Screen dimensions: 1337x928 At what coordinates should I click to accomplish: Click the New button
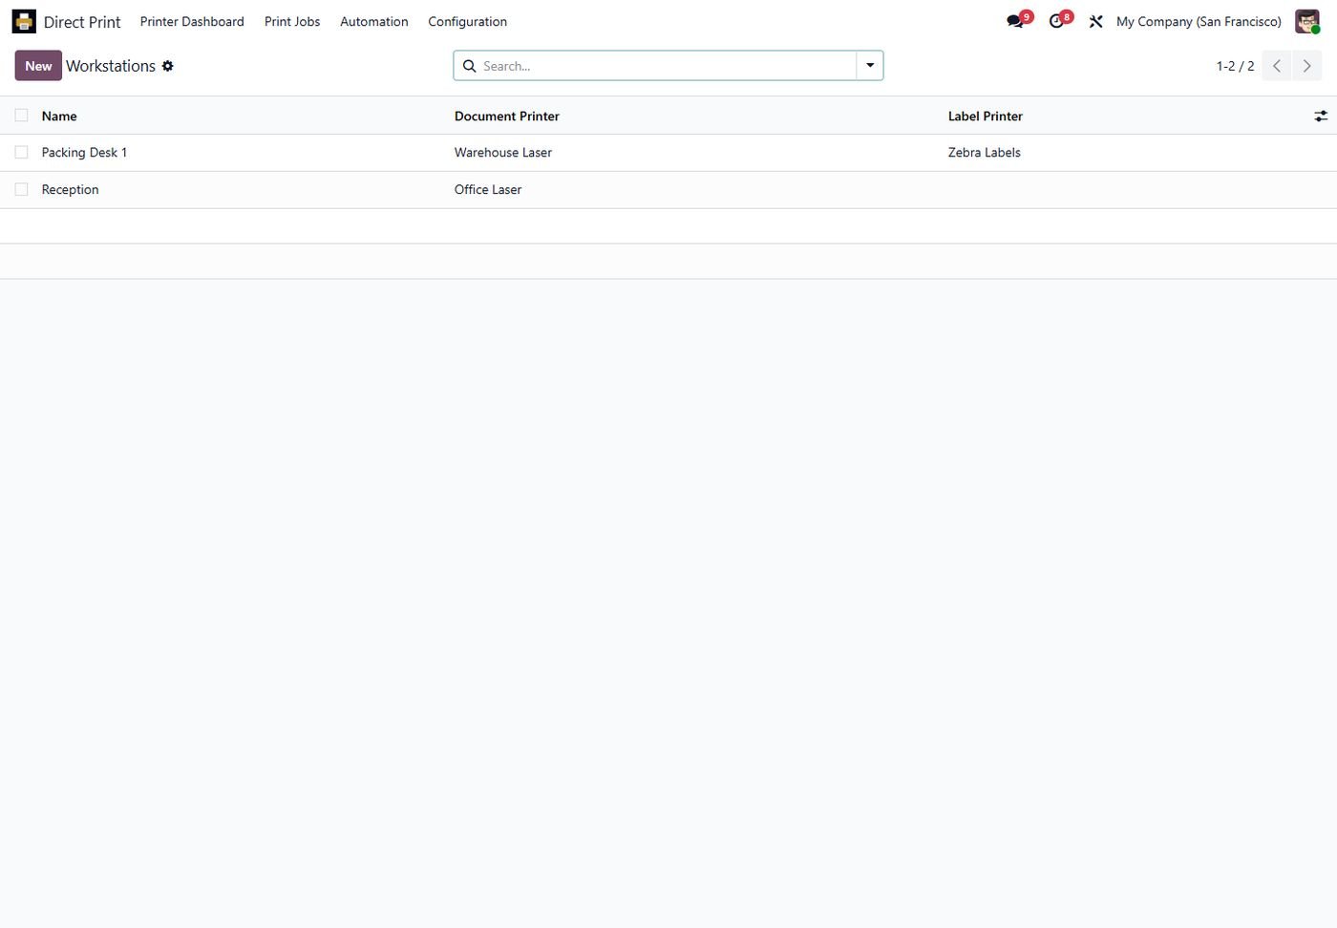click(38, 66)
